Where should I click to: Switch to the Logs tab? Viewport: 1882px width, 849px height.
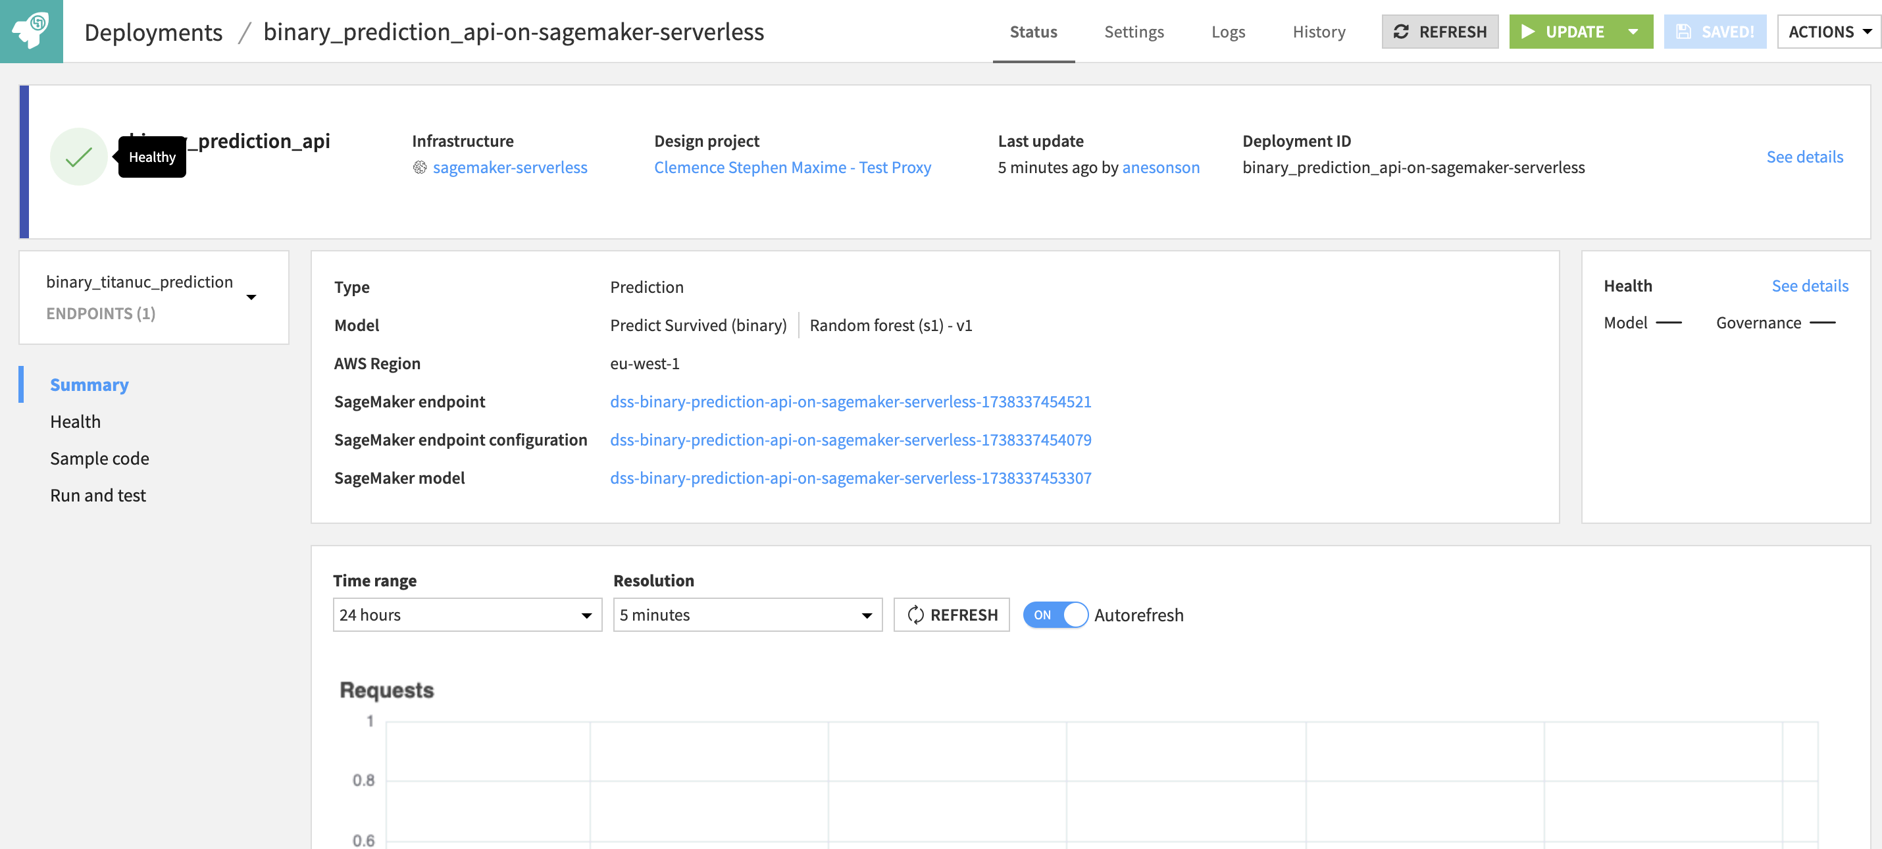[x=1228, y=32]
